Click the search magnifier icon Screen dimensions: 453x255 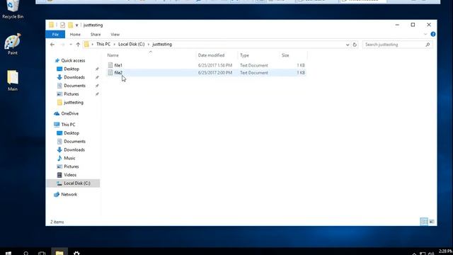pos(428,45)
